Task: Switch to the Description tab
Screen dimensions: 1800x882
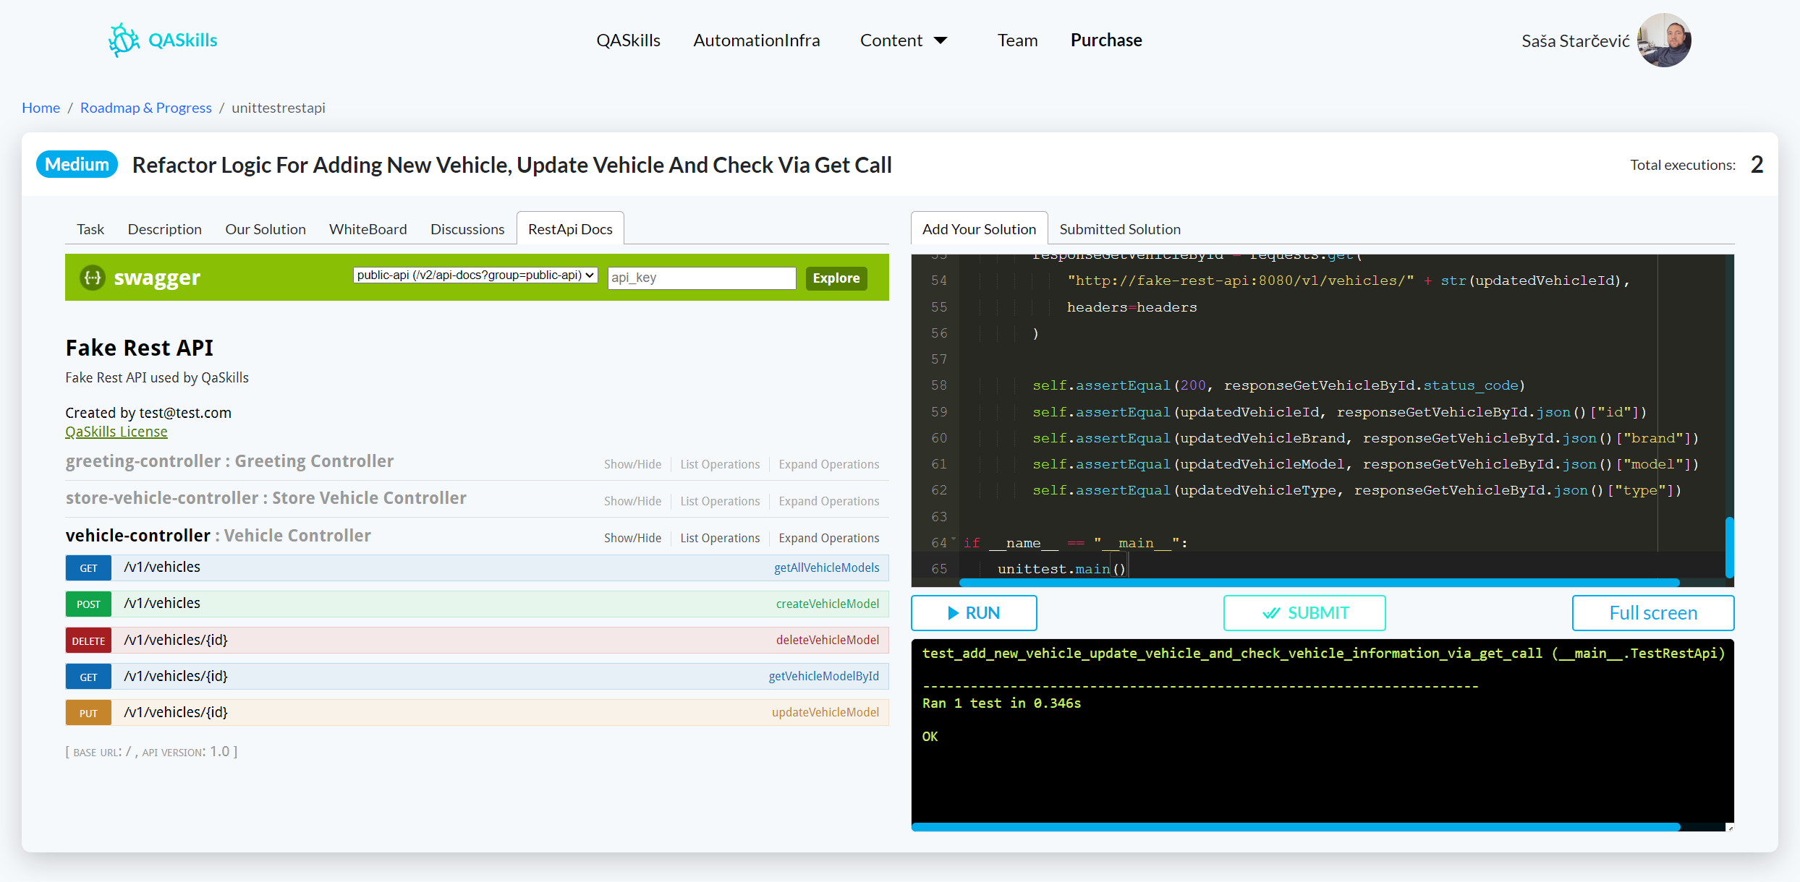Action: [x=165, y=229]
